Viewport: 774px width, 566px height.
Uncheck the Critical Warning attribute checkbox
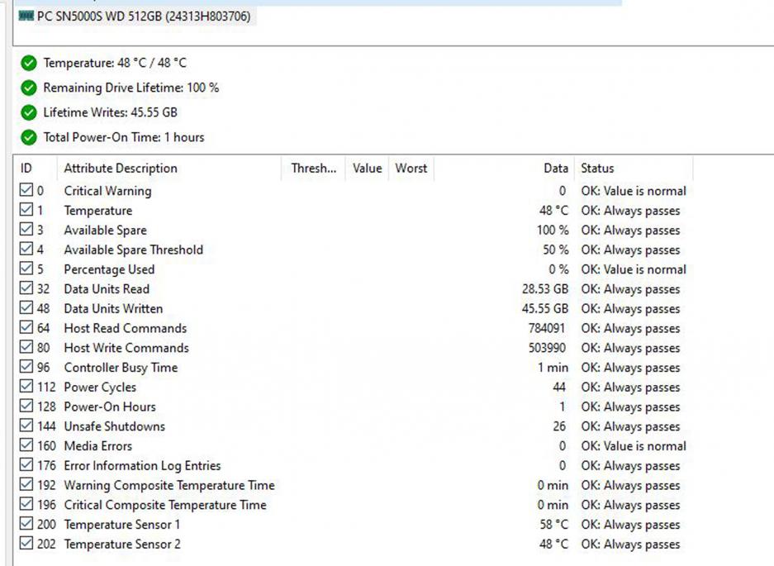[26, 191]
